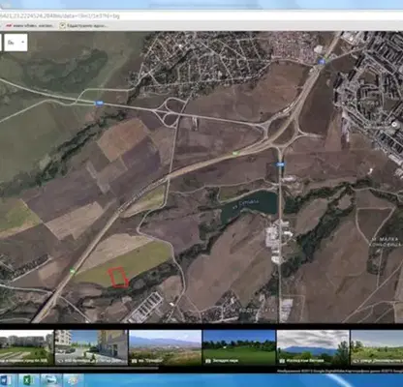Open the bookmark with the red icon
The image size is (403, 387).
[31, 25]
